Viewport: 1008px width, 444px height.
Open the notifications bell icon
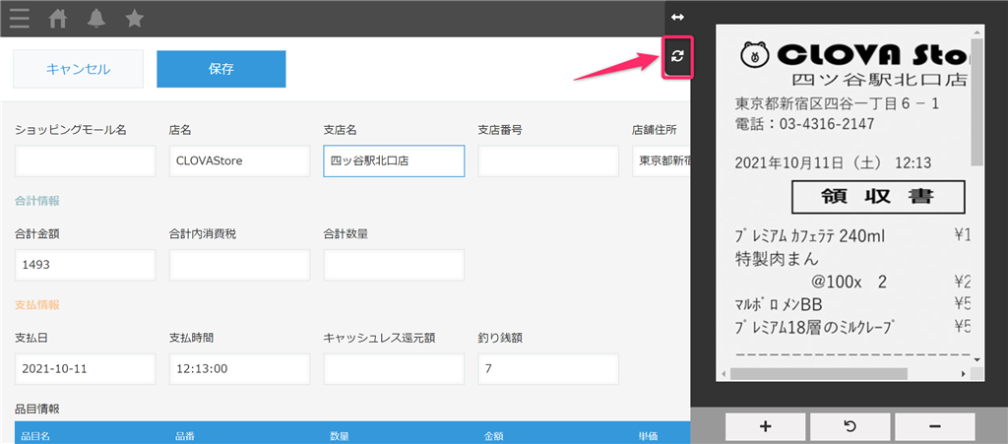96,19
